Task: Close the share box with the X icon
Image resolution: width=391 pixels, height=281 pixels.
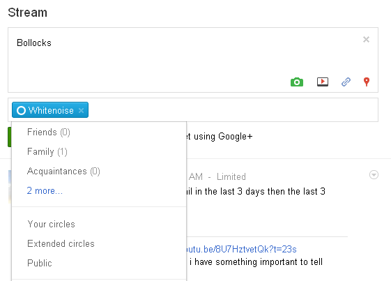Action: pyautogui.click(x=366, y=40)
